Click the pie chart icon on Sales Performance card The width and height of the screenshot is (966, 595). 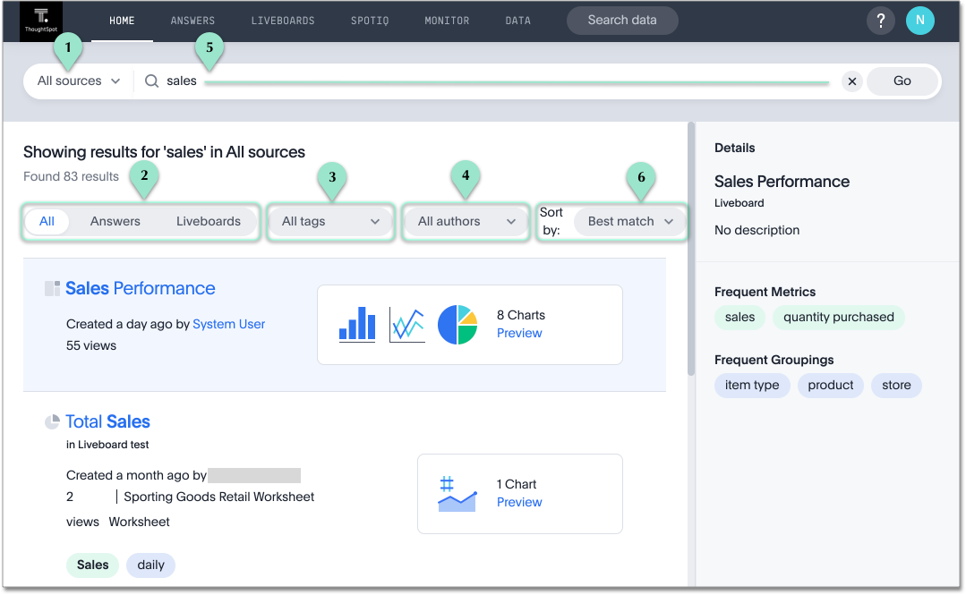click(x=457, y=323)
